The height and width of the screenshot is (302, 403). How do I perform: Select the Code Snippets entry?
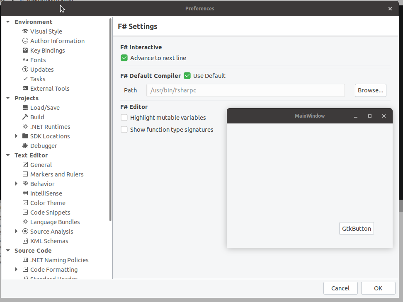pos(50,213)
